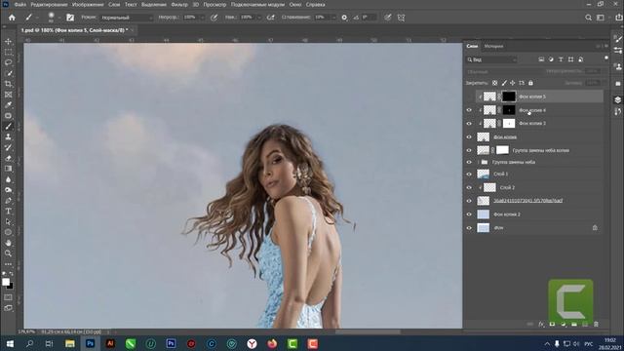Expand the Группа замены неба folder
The width and height of the screenshot is (624, 351).
coord(478,162)
